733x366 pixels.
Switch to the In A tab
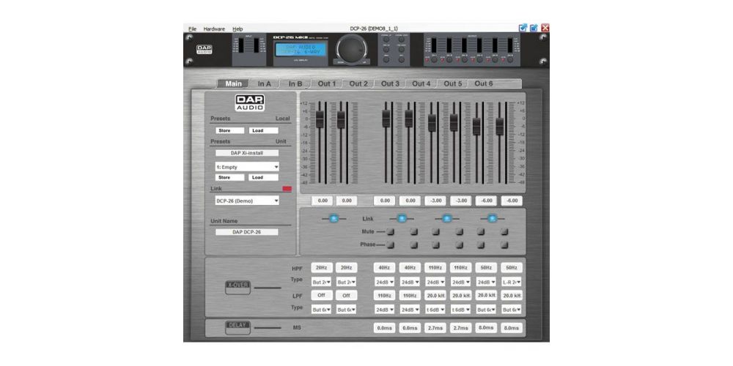click(x=265, y=83)
